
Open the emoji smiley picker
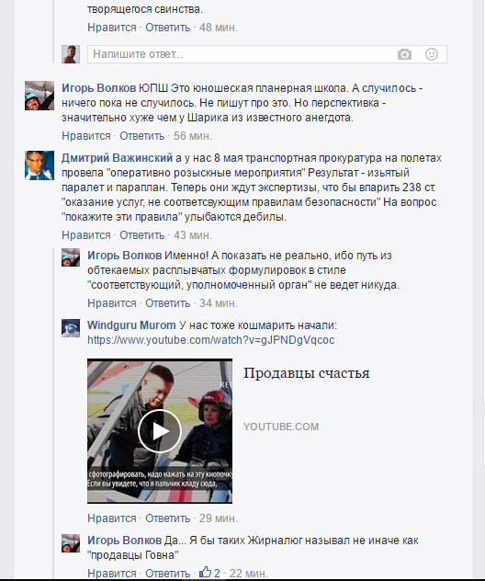432,54
